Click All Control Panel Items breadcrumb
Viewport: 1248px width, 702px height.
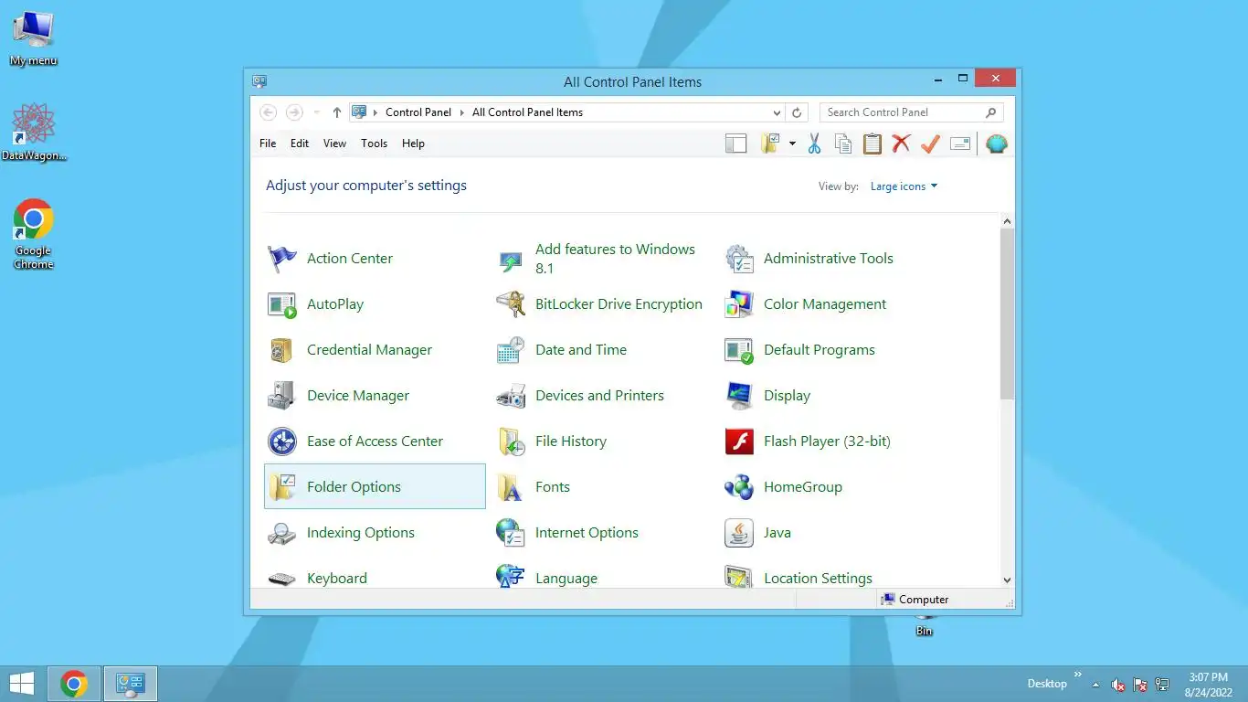coord(527,112)
